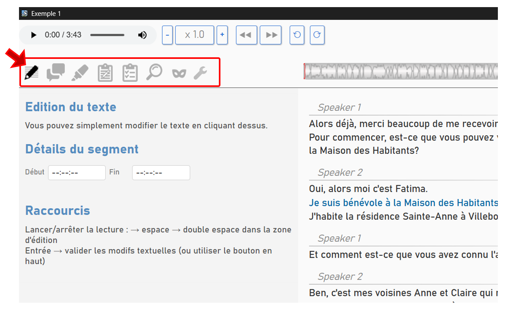Click the counter-clockwise undo arrow button

[x=297, y=35]
